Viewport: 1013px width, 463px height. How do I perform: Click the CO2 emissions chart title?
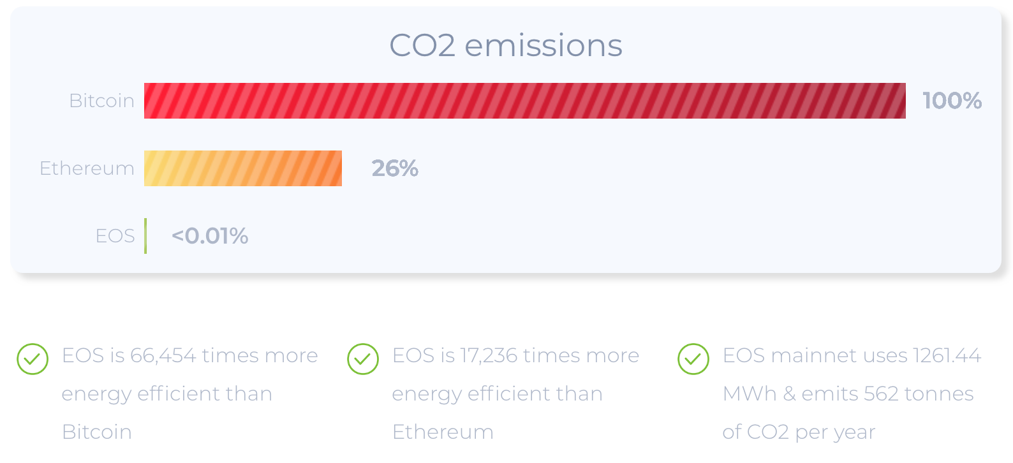click(506, 45)
